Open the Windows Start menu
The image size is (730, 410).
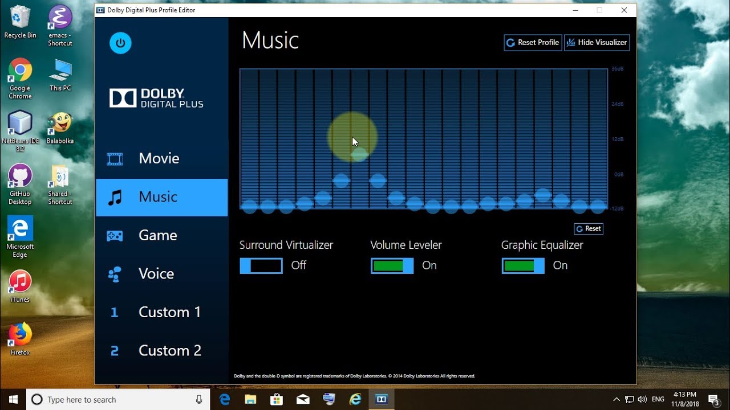click(13, 399)
